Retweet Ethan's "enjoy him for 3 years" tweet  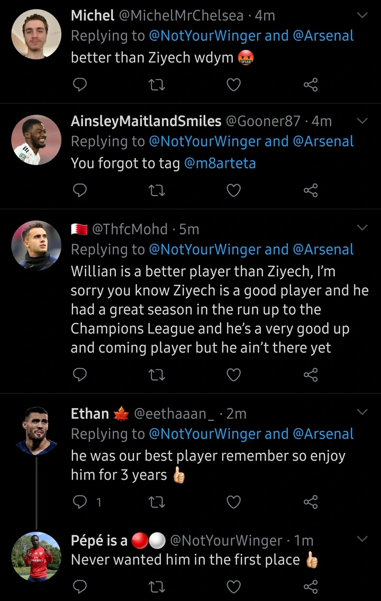(x=157, y=502)
